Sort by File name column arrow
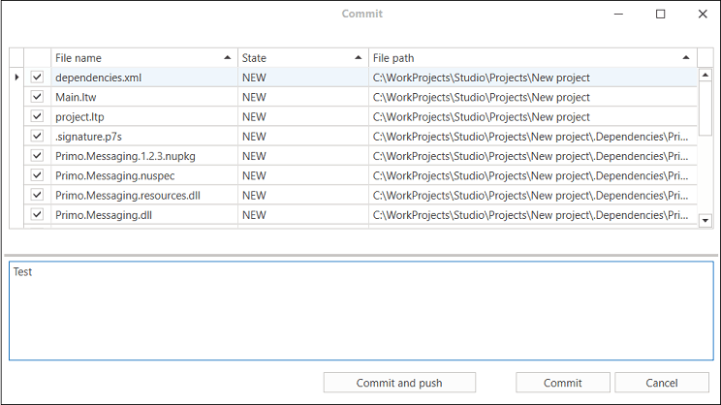 (228, 58)
